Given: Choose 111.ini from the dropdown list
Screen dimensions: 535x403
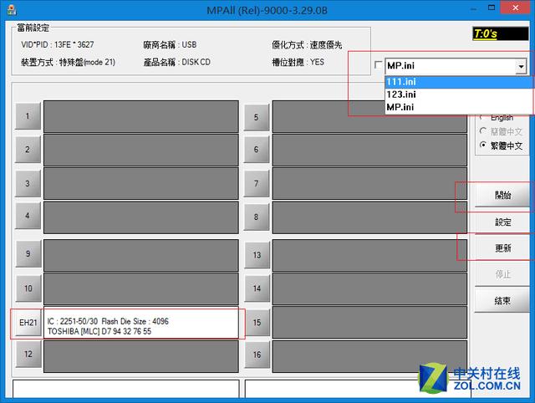Looking at the screenshot, I should coord(457,81).
